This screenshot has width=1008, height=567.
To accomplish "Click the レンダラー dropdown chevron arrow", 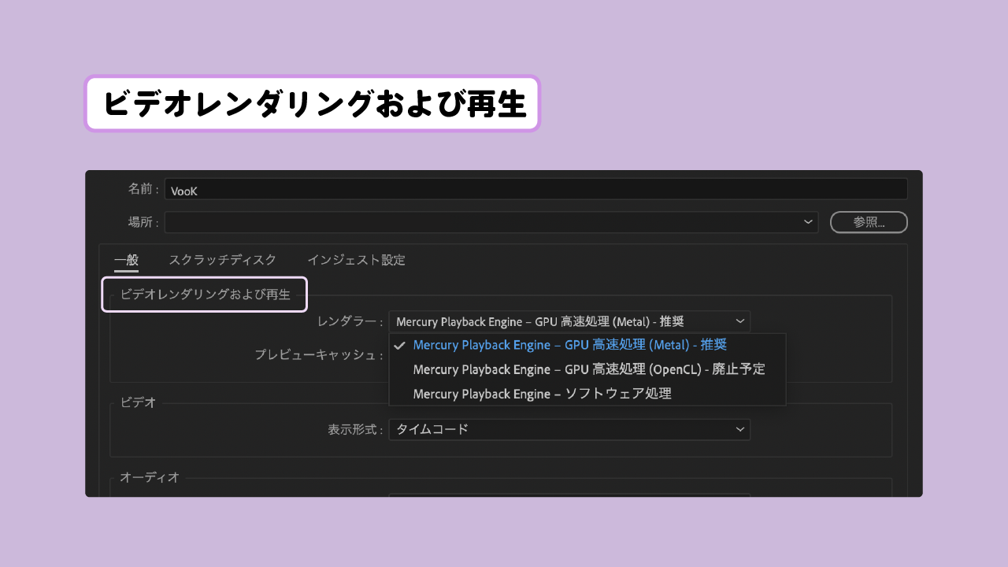I will tap(739, 321).
